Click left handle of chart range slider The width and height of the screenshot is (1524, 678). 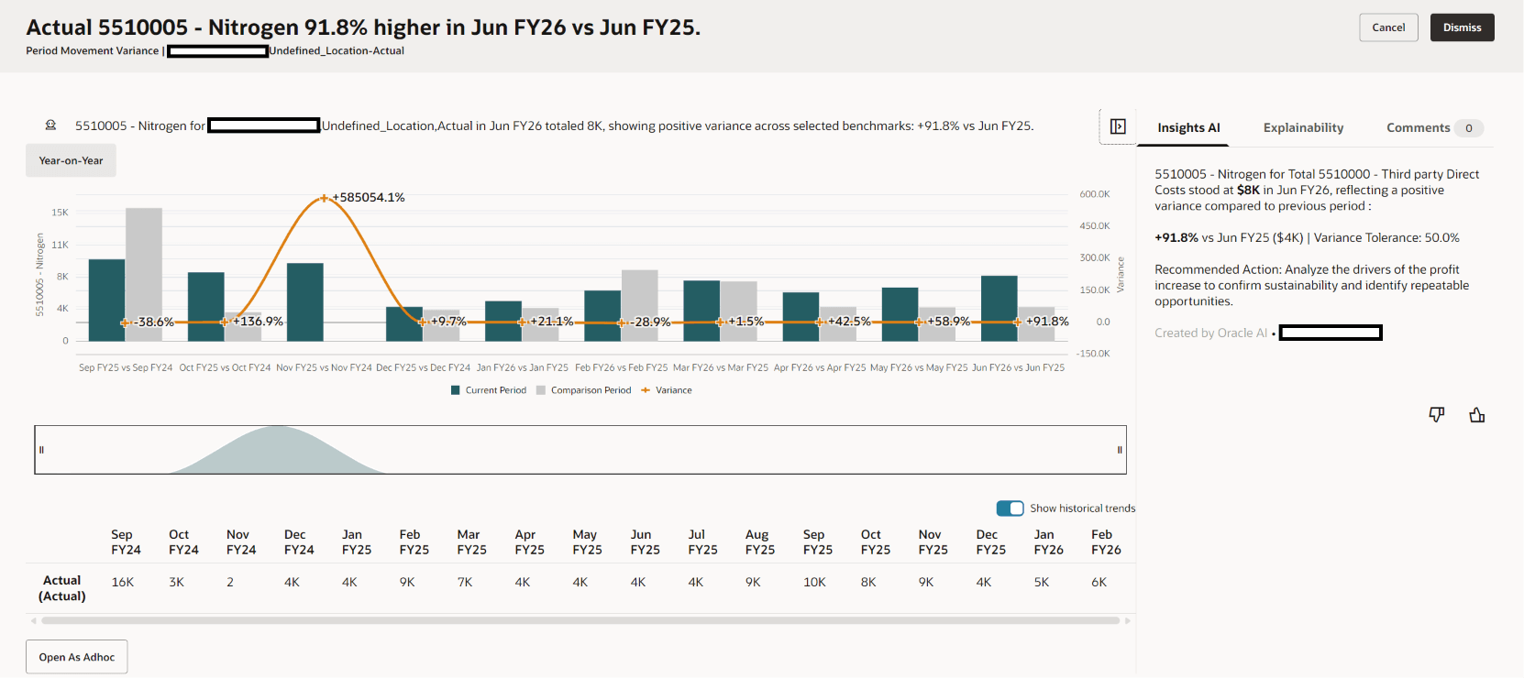pyautogui.click(x=41, y=450)
